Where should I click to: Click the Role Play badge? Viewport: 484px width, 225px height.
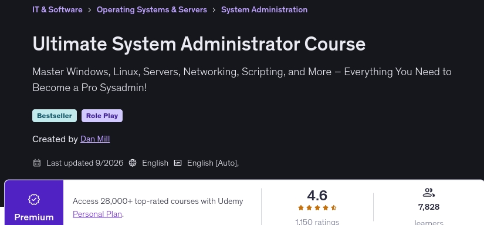(x=102, y=116)
